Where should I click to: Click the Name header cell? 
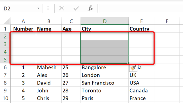pyautogui.click(x=49, y=29)
